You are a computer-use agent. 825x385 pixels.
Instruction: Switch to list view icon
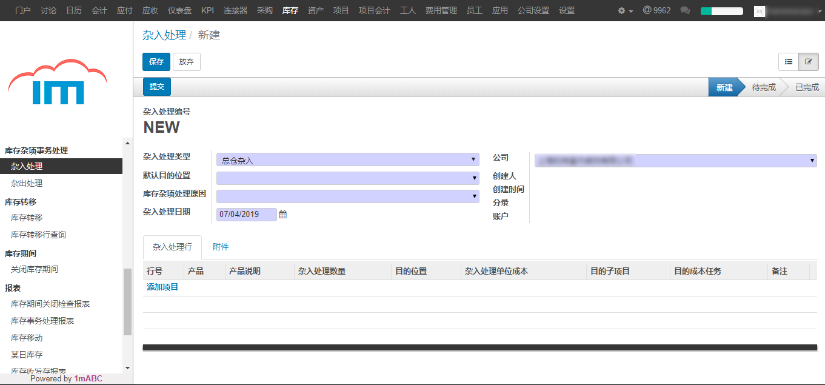point(789,62)
